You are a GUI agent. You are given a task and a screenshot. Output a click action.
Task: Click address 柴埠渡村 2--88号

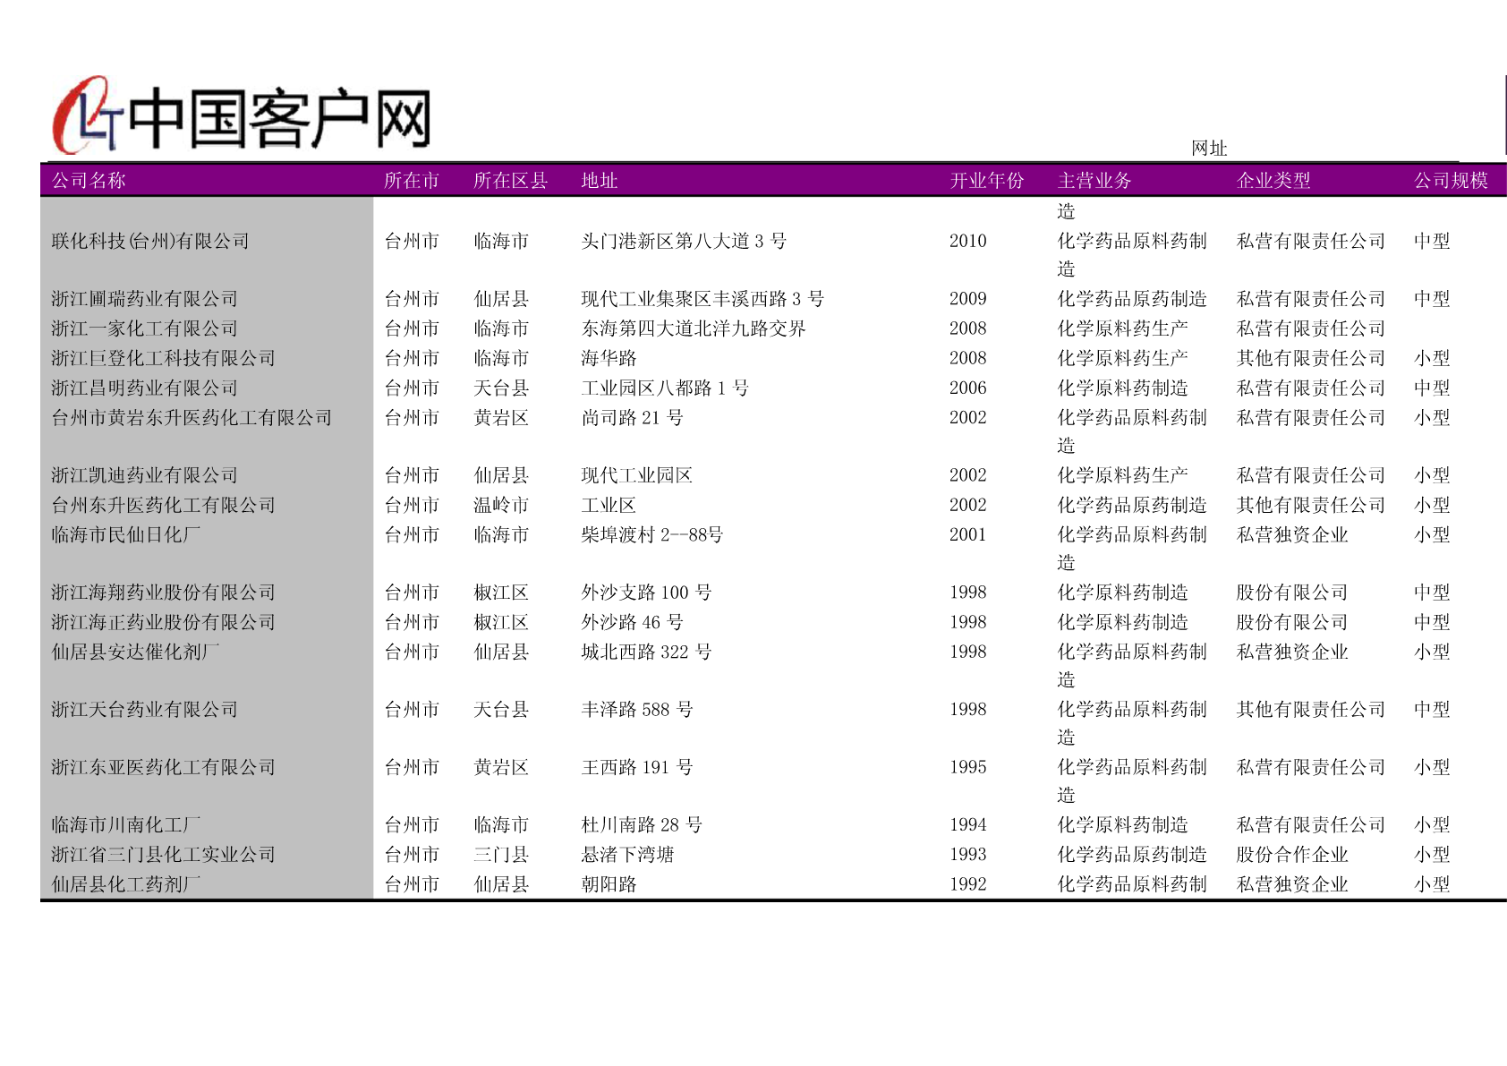pos(652,534)
